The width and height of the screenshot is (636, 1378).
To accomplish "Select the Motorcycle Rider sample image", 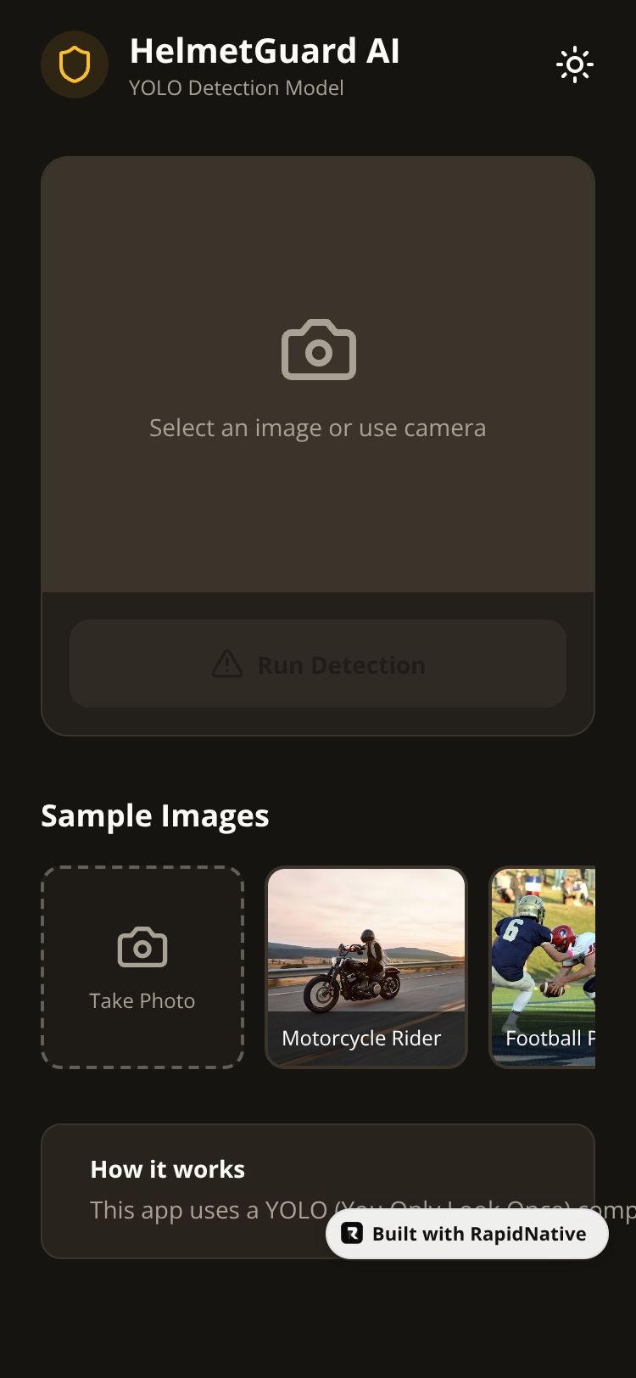I will tap(366, 967).
